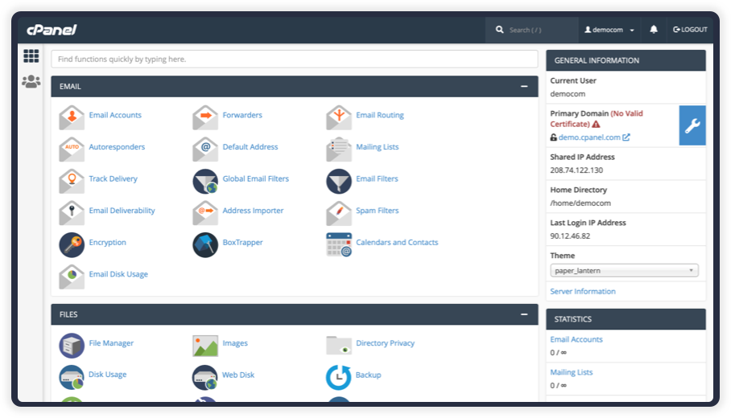Screen dimensions: 731x418
Task: Select the Autoresponders AUTO envelope icon
Action: point(72,149)
